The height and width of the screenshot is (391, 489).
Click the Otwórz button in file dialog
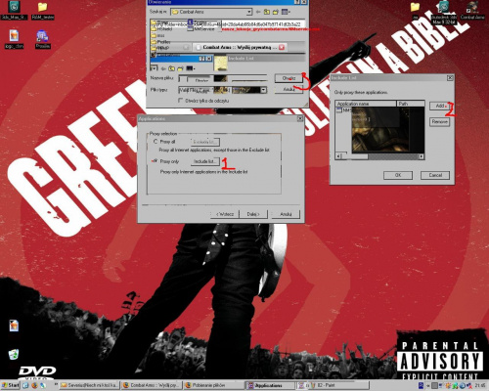click(289, 78)
